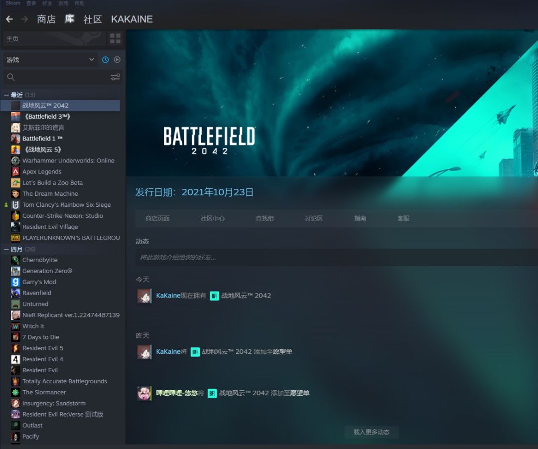
Task: Click the activity share text field
Action: 337,258
